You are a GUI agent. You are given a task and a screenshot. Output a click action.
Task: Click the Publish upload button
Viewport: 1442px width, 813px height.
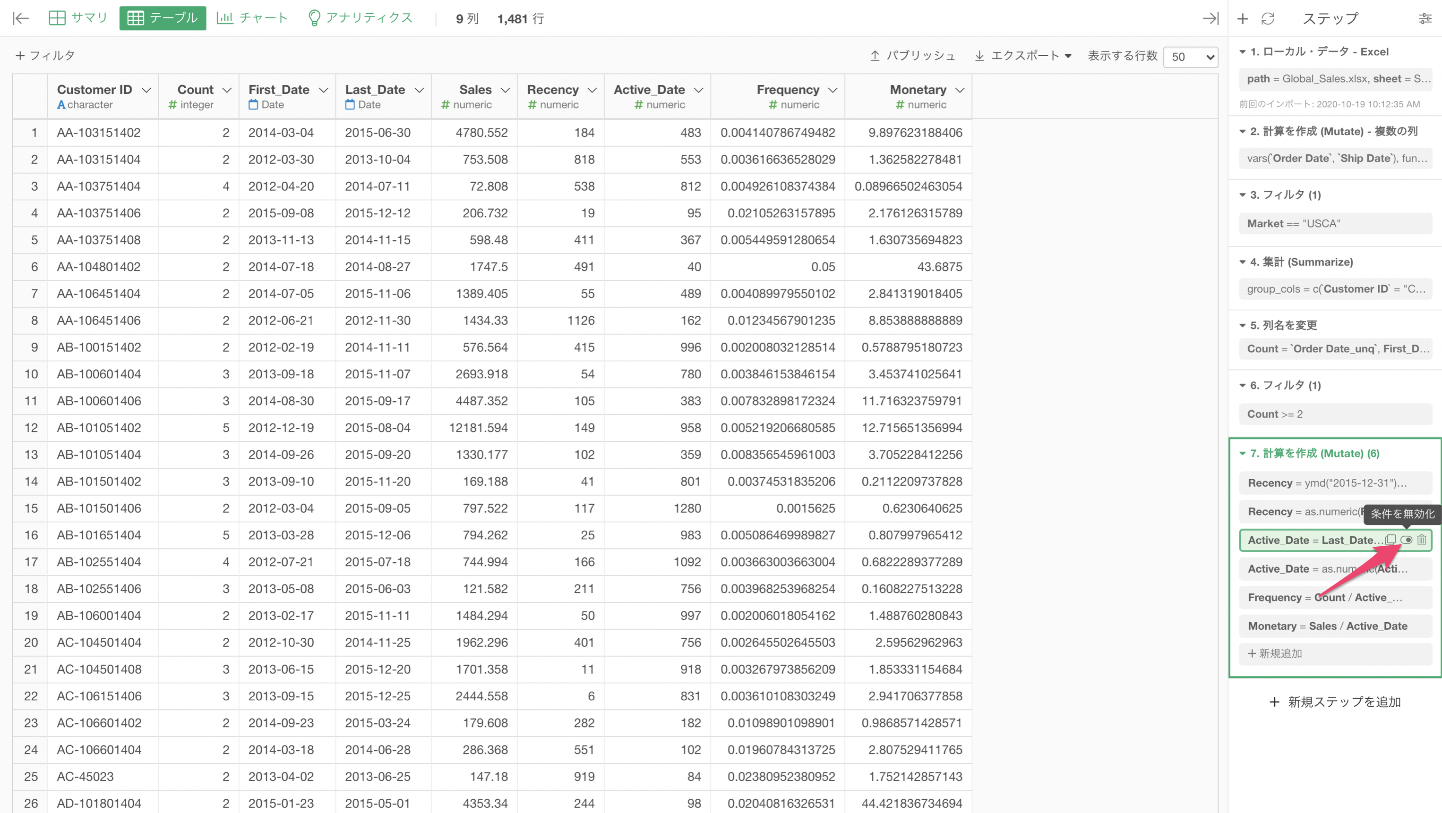912,55
